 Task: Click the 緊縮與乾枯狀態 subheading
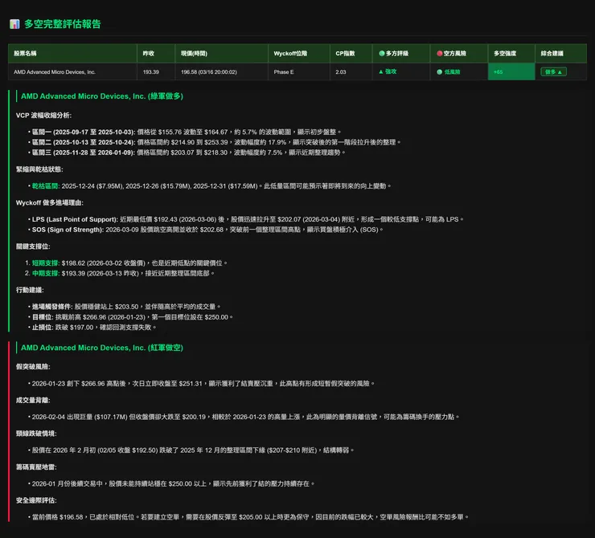(39, 169)
